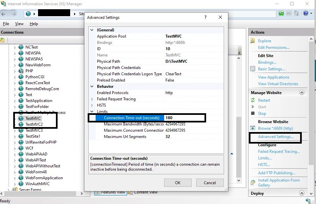Collapse the (General) section
The height and width of the screenshot is (204, 316).
92,30
